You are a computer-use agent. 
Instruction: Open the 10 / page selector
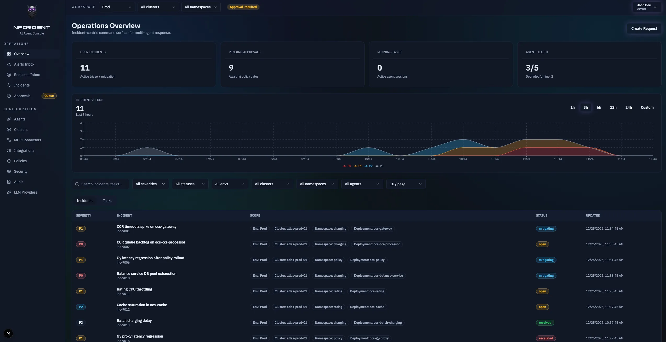coord(405,184)
